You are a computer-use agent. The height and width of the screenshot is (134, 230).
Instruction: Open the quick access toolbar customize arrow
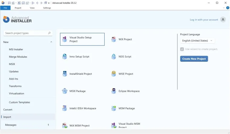click(x=49, y=3)
